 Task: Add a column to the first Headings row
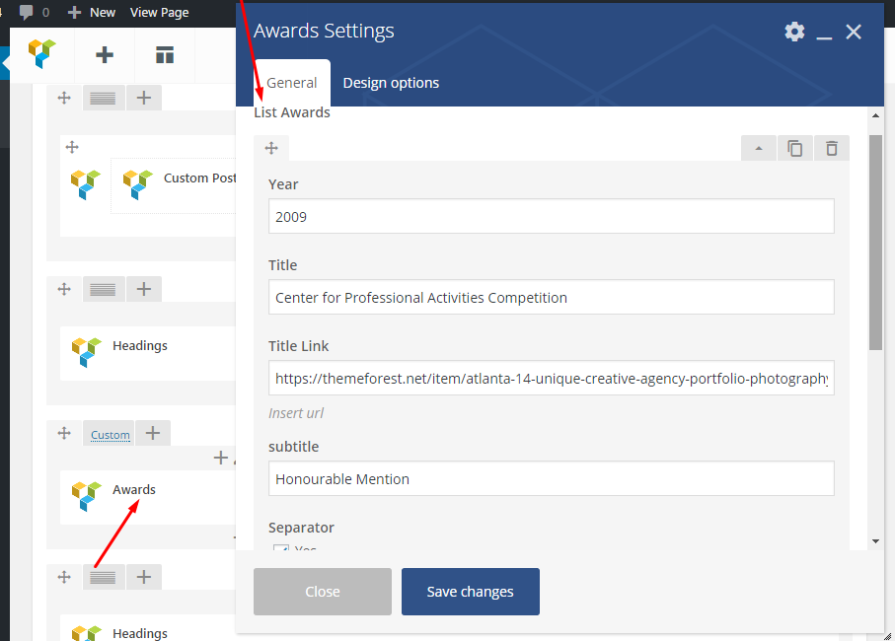coord(144,289)
